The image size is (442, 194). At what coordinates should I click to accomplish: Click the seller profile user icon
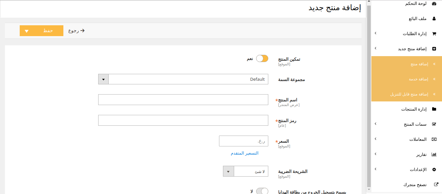[434, 19]
